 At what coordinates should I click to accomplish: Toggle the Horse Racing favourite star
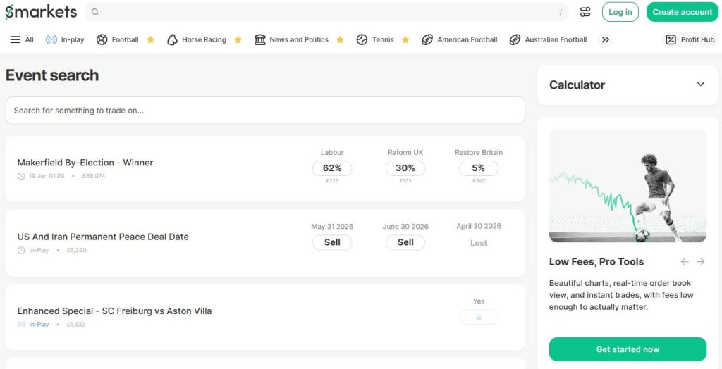click(238, 39)
